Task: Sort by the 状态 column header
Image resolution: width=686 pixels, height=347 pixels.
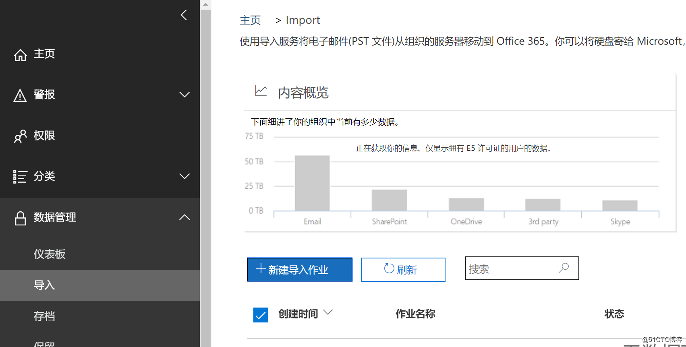Action: click(x=614, y=314)
